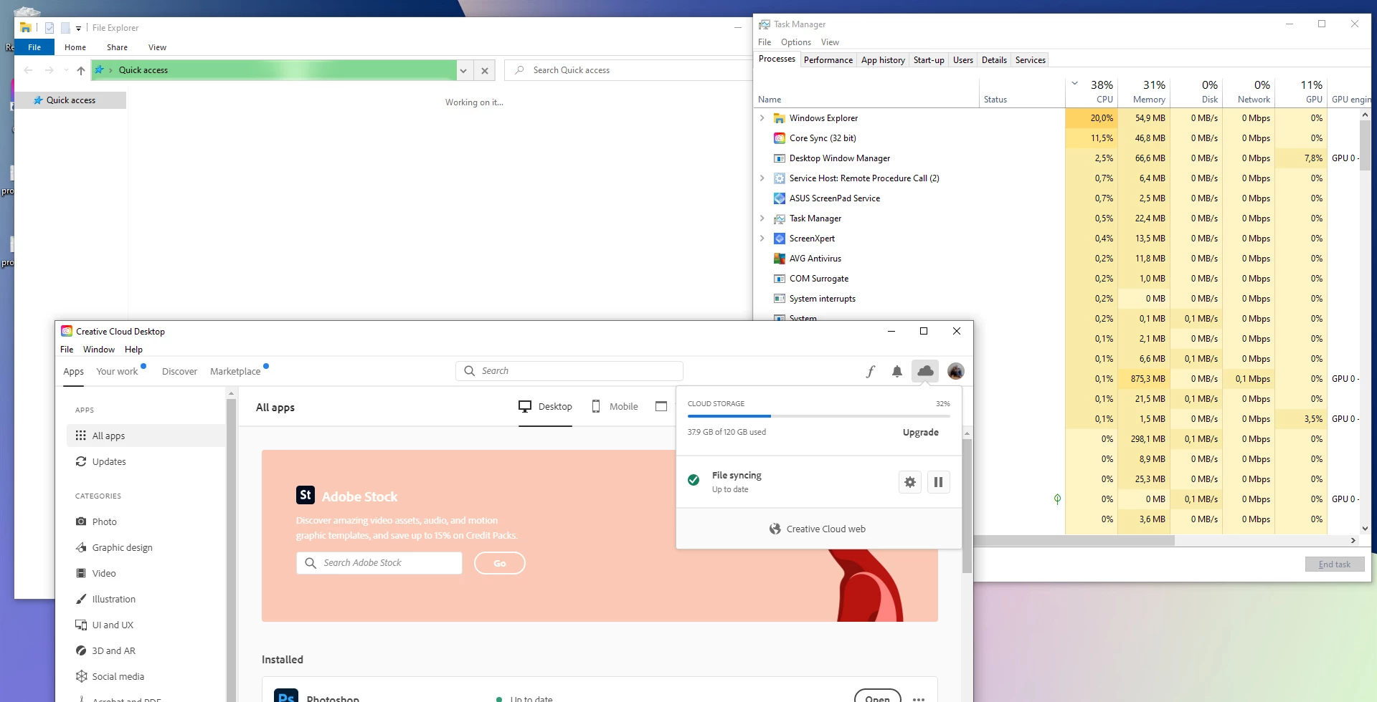This screenshot has height=702, width=1377.
Task: Open the account profile avatar
Action: coord(955,371)
